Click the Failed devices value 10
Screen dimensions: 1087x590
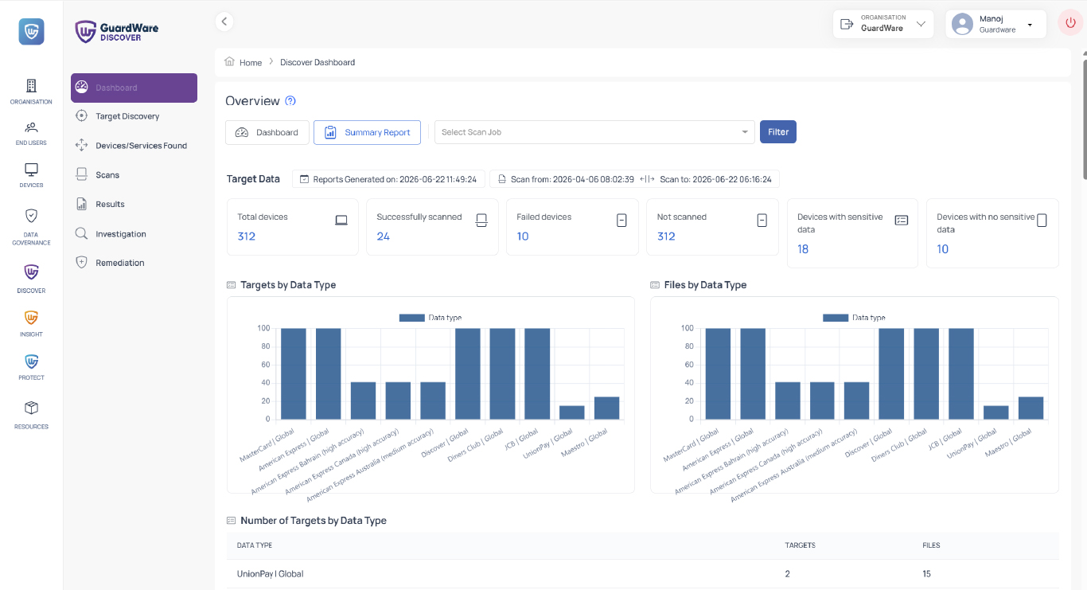click(523, 236)
